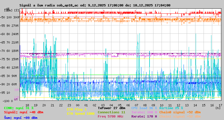The width and height of the screenshot is (224, 120).
Task: Click the TxPower 27 dBm label
Action: pyautogui.click(x=111, y=108)
